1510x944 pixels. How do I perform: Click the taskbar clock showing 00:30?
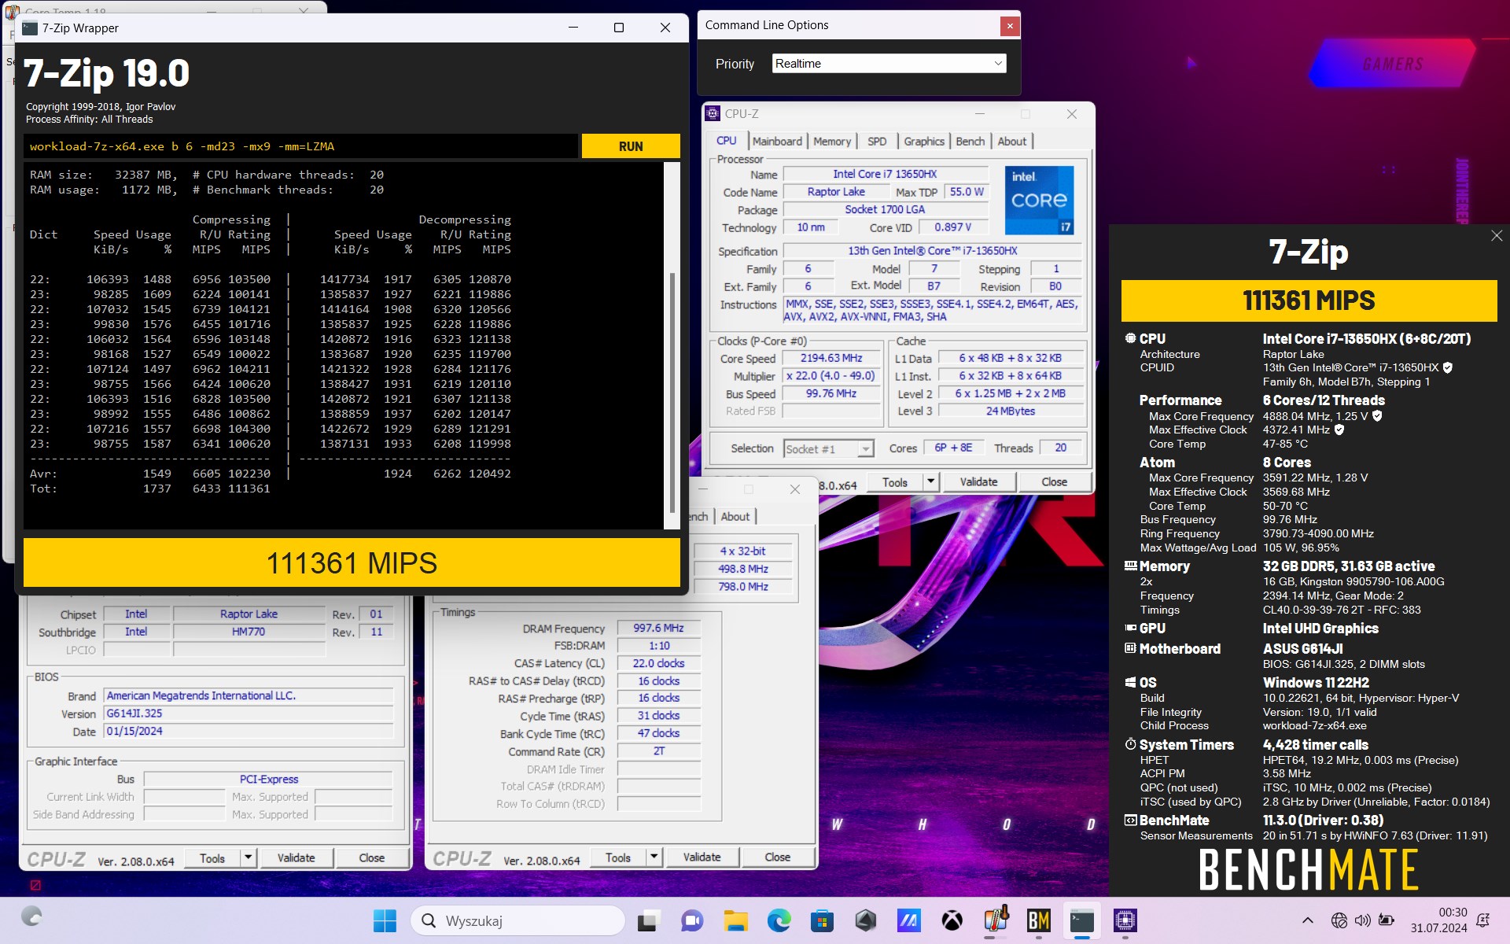tap(1438, 920)
